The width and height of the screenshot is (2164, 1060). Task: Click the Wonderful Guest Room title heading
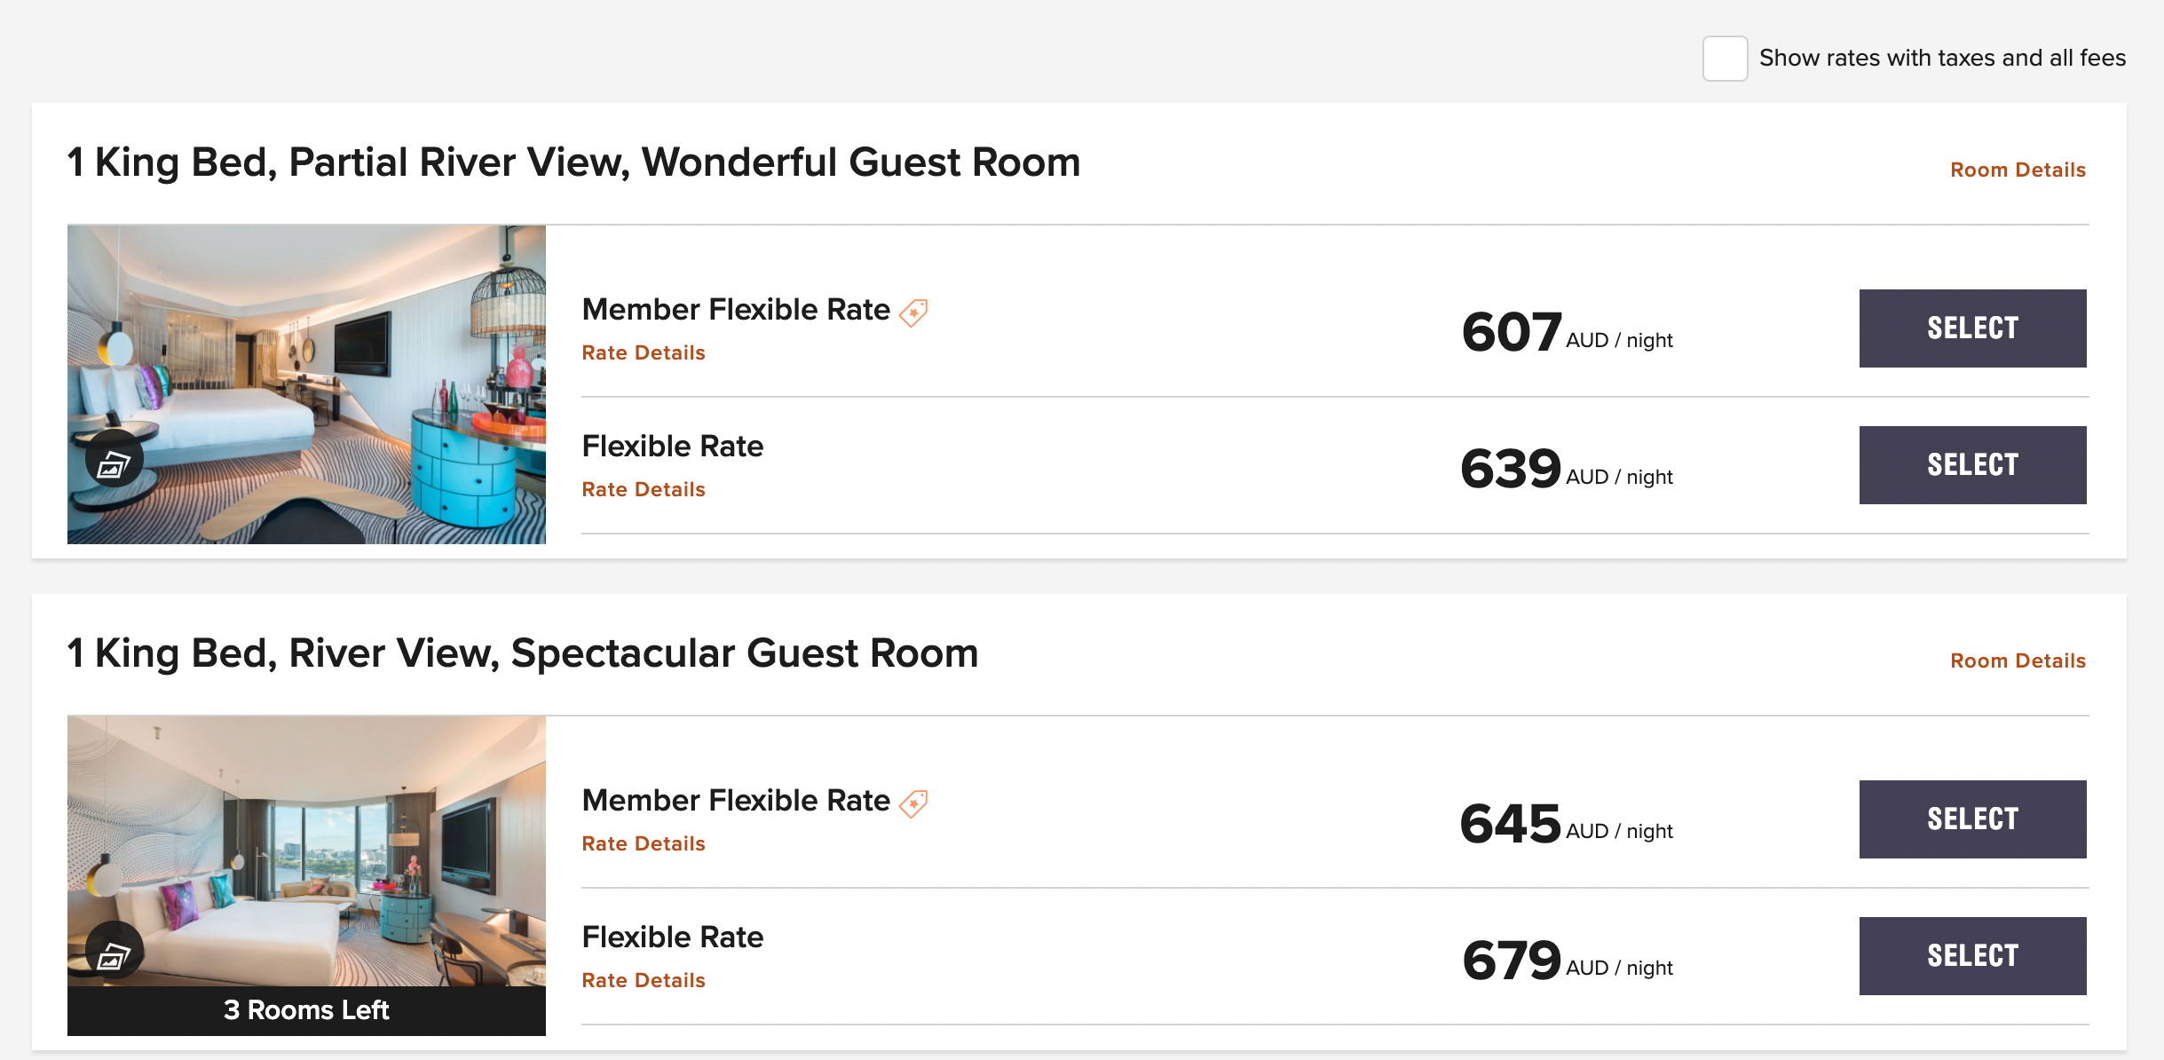pyautogui.click(x=573, y=162)
